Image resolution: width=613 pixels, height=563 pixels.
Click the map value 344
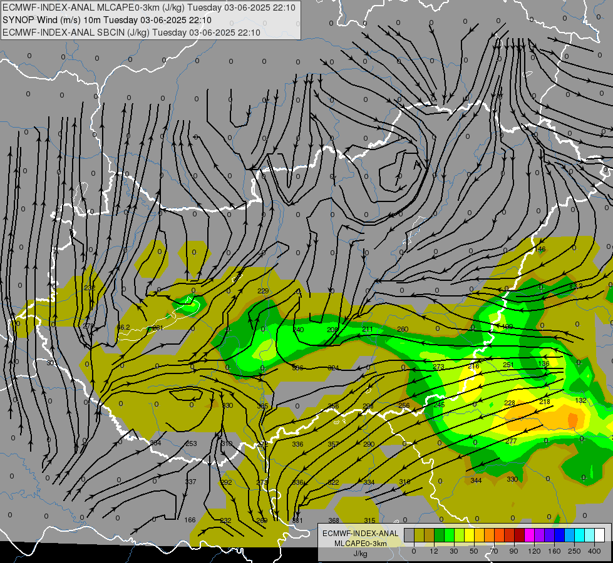pyautogui.click(x=476, y=480)
